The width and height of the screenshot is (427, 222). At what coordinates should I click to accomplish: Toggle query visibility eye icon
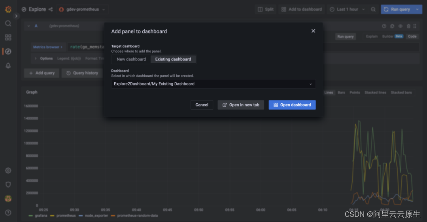coord(400,26)
